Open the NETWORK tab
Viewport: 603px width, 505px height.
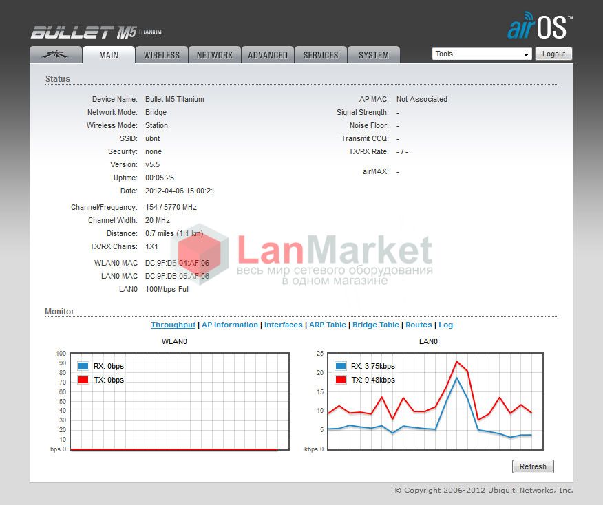[x=215, y=54]
